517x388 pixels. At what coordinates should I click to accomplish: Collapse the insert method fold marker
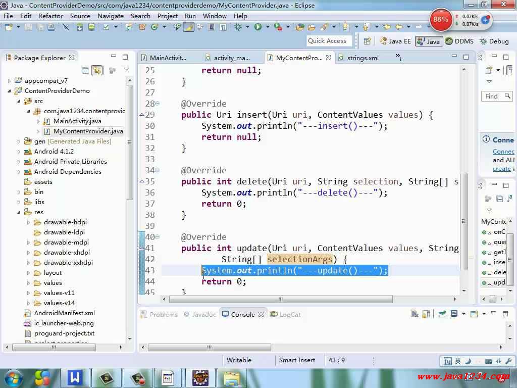158,104
